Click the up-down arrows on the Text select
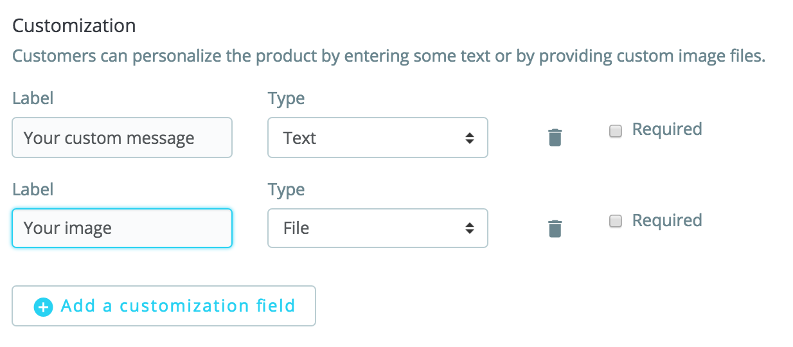This screenshot has width=793, height=347. point(470,138)
